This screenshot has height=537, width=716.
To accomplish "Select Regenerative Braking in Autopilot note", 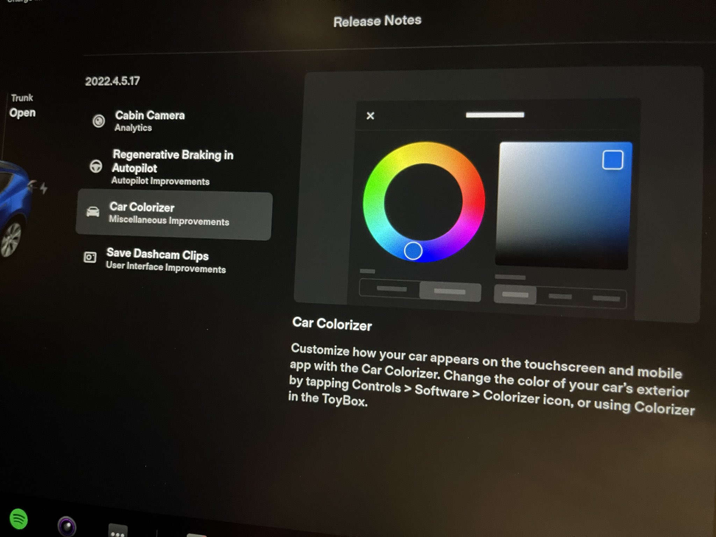I will (172, 167).
